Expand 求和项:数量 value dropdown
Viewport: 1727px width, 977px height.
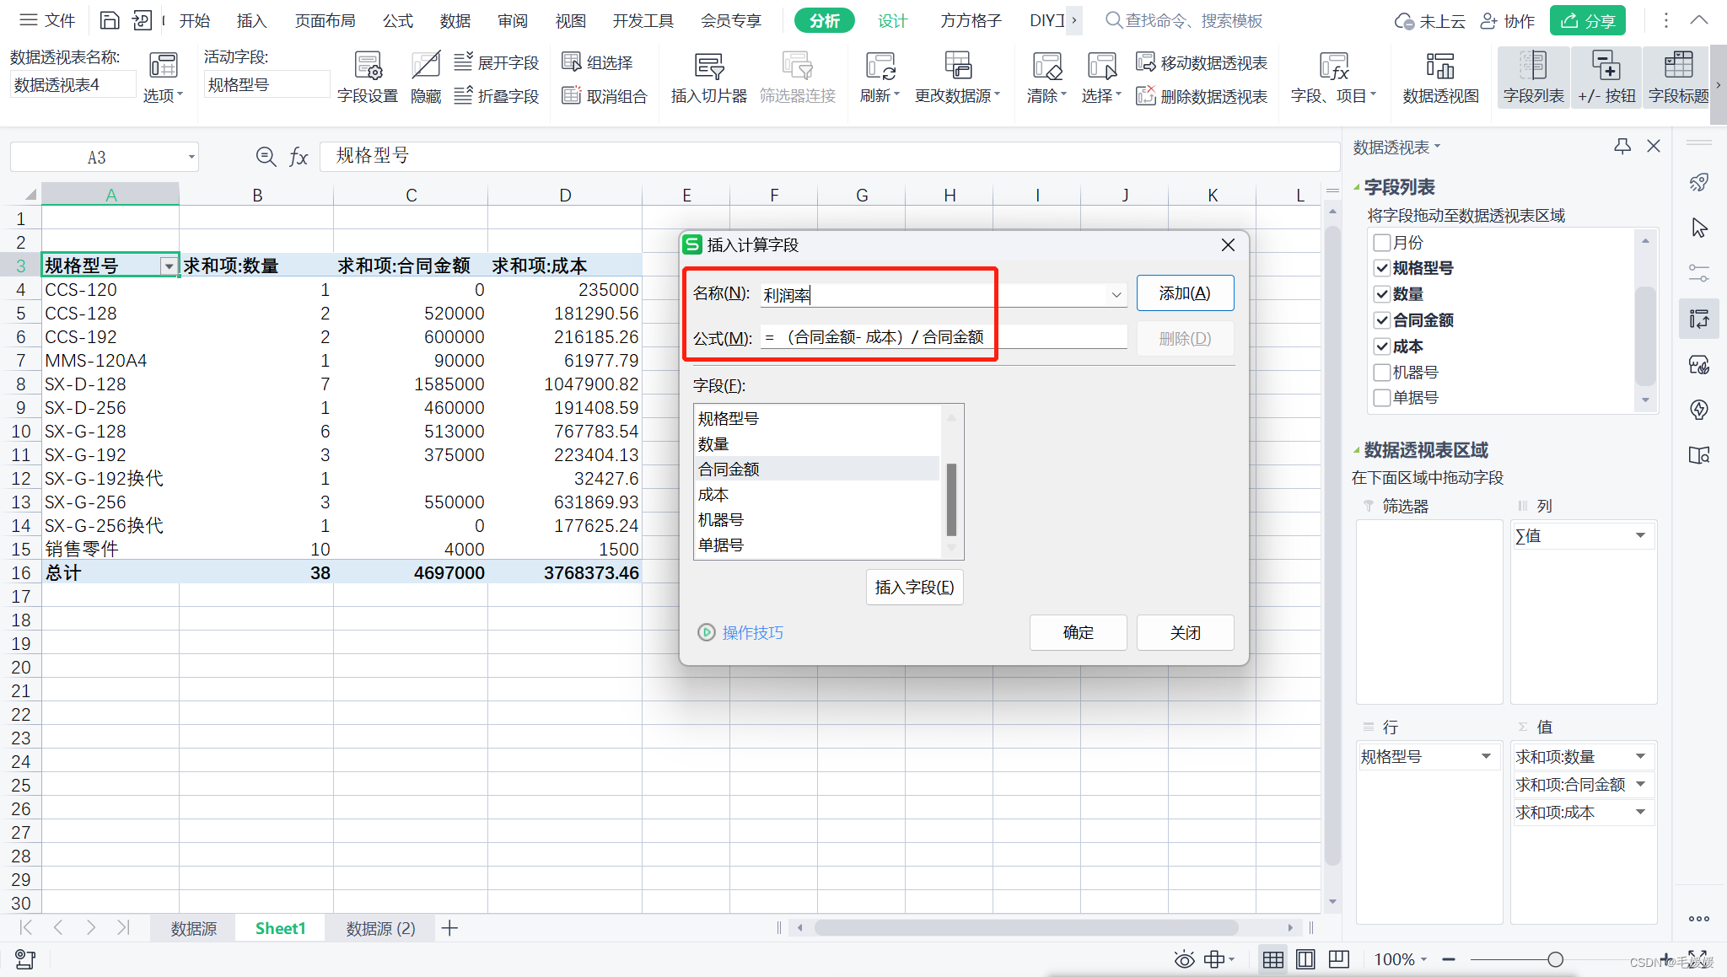point(1640,756)
